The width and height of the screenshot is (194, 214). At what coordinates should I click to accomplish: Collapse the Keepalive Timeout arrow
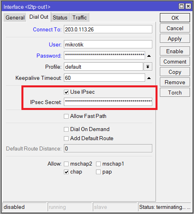point(149,78)
